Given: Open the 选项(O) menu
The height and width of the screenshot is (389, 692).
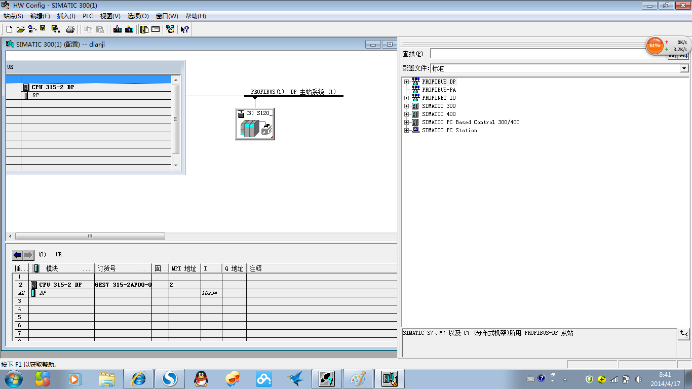Looking at the screenshot, I should pyautogui.click(x=138, y=16).
